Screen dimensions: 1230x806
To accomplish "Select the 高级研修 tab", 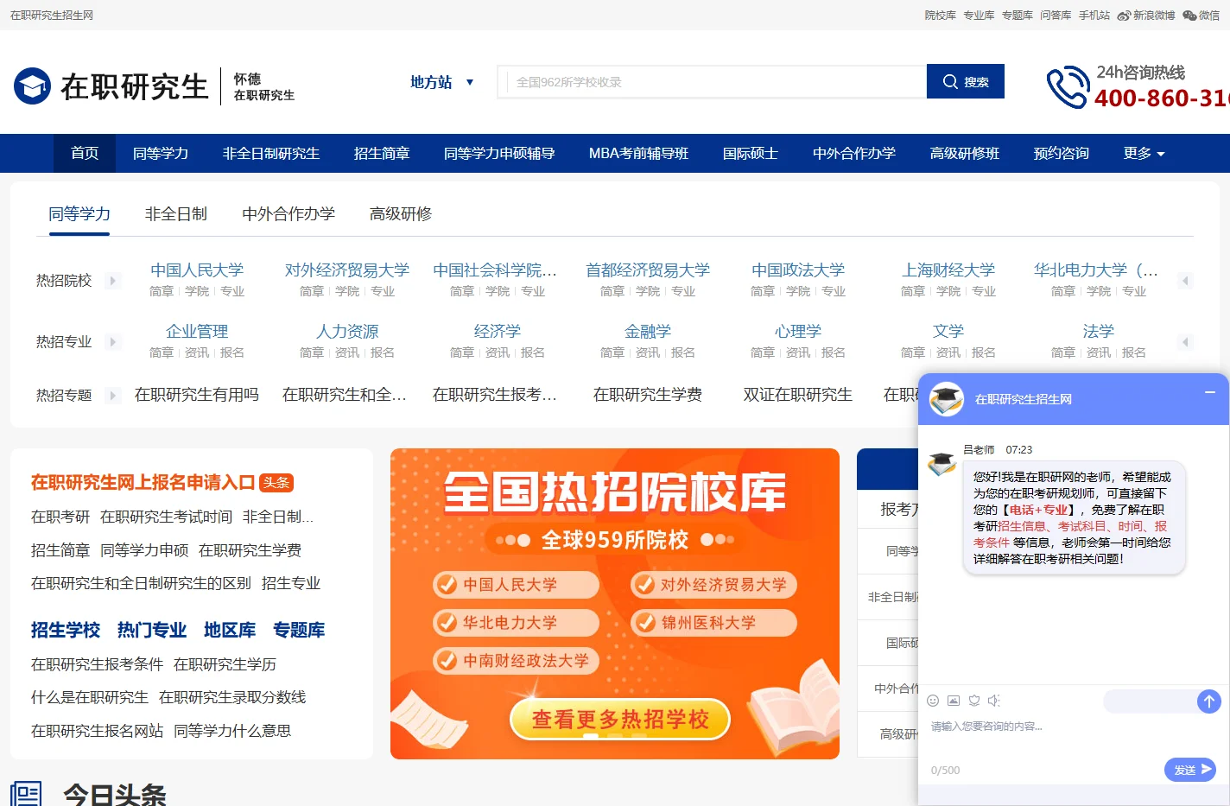I will [x=401, y=213].
